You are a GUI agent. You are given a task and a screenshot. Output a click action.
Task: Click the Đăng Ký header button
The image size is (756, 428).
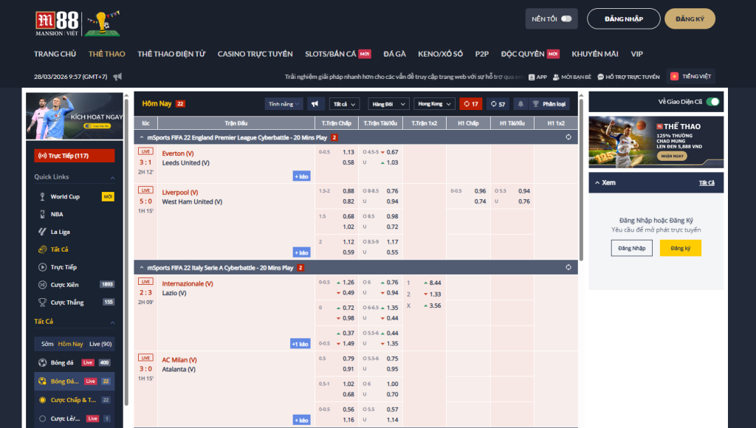690,18
